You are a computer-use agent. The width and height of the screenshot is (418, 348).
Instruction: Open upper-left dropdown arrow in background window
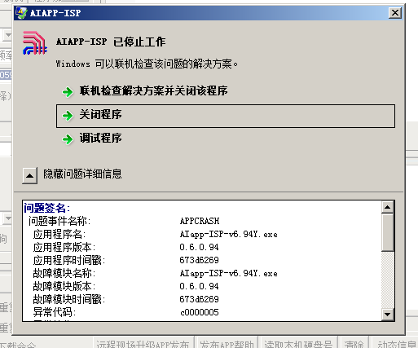[8, 35]
